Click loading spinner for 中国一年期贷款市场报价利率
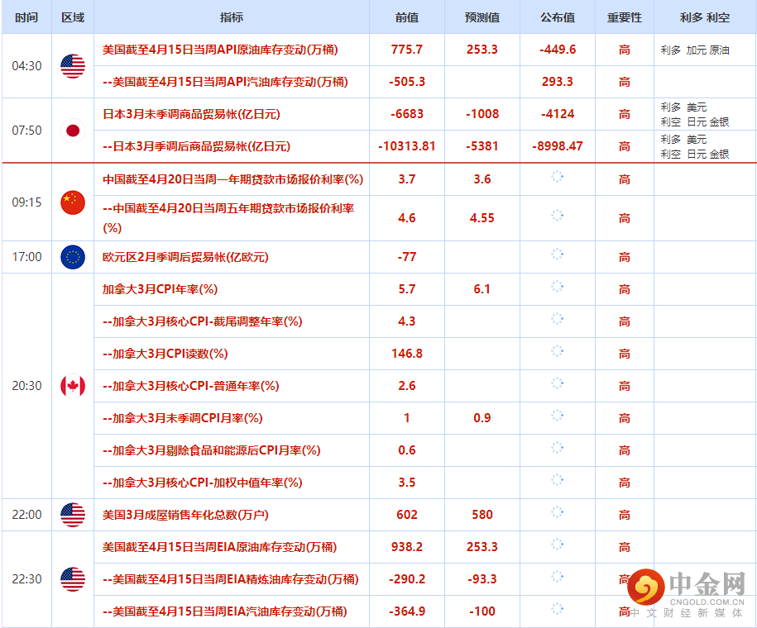757x628 pixels. point(557,177)
